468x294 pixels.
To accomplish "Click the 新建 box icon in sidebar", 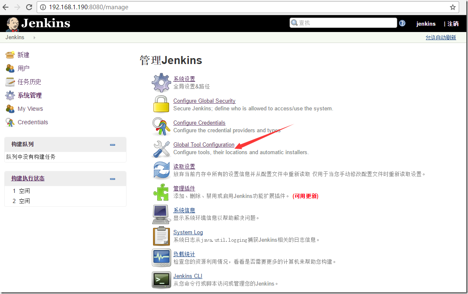I will pos(10,55).
